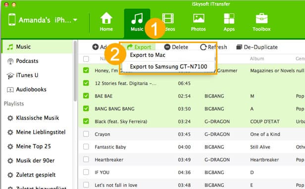Check the Crayon song checkbox

86,134
